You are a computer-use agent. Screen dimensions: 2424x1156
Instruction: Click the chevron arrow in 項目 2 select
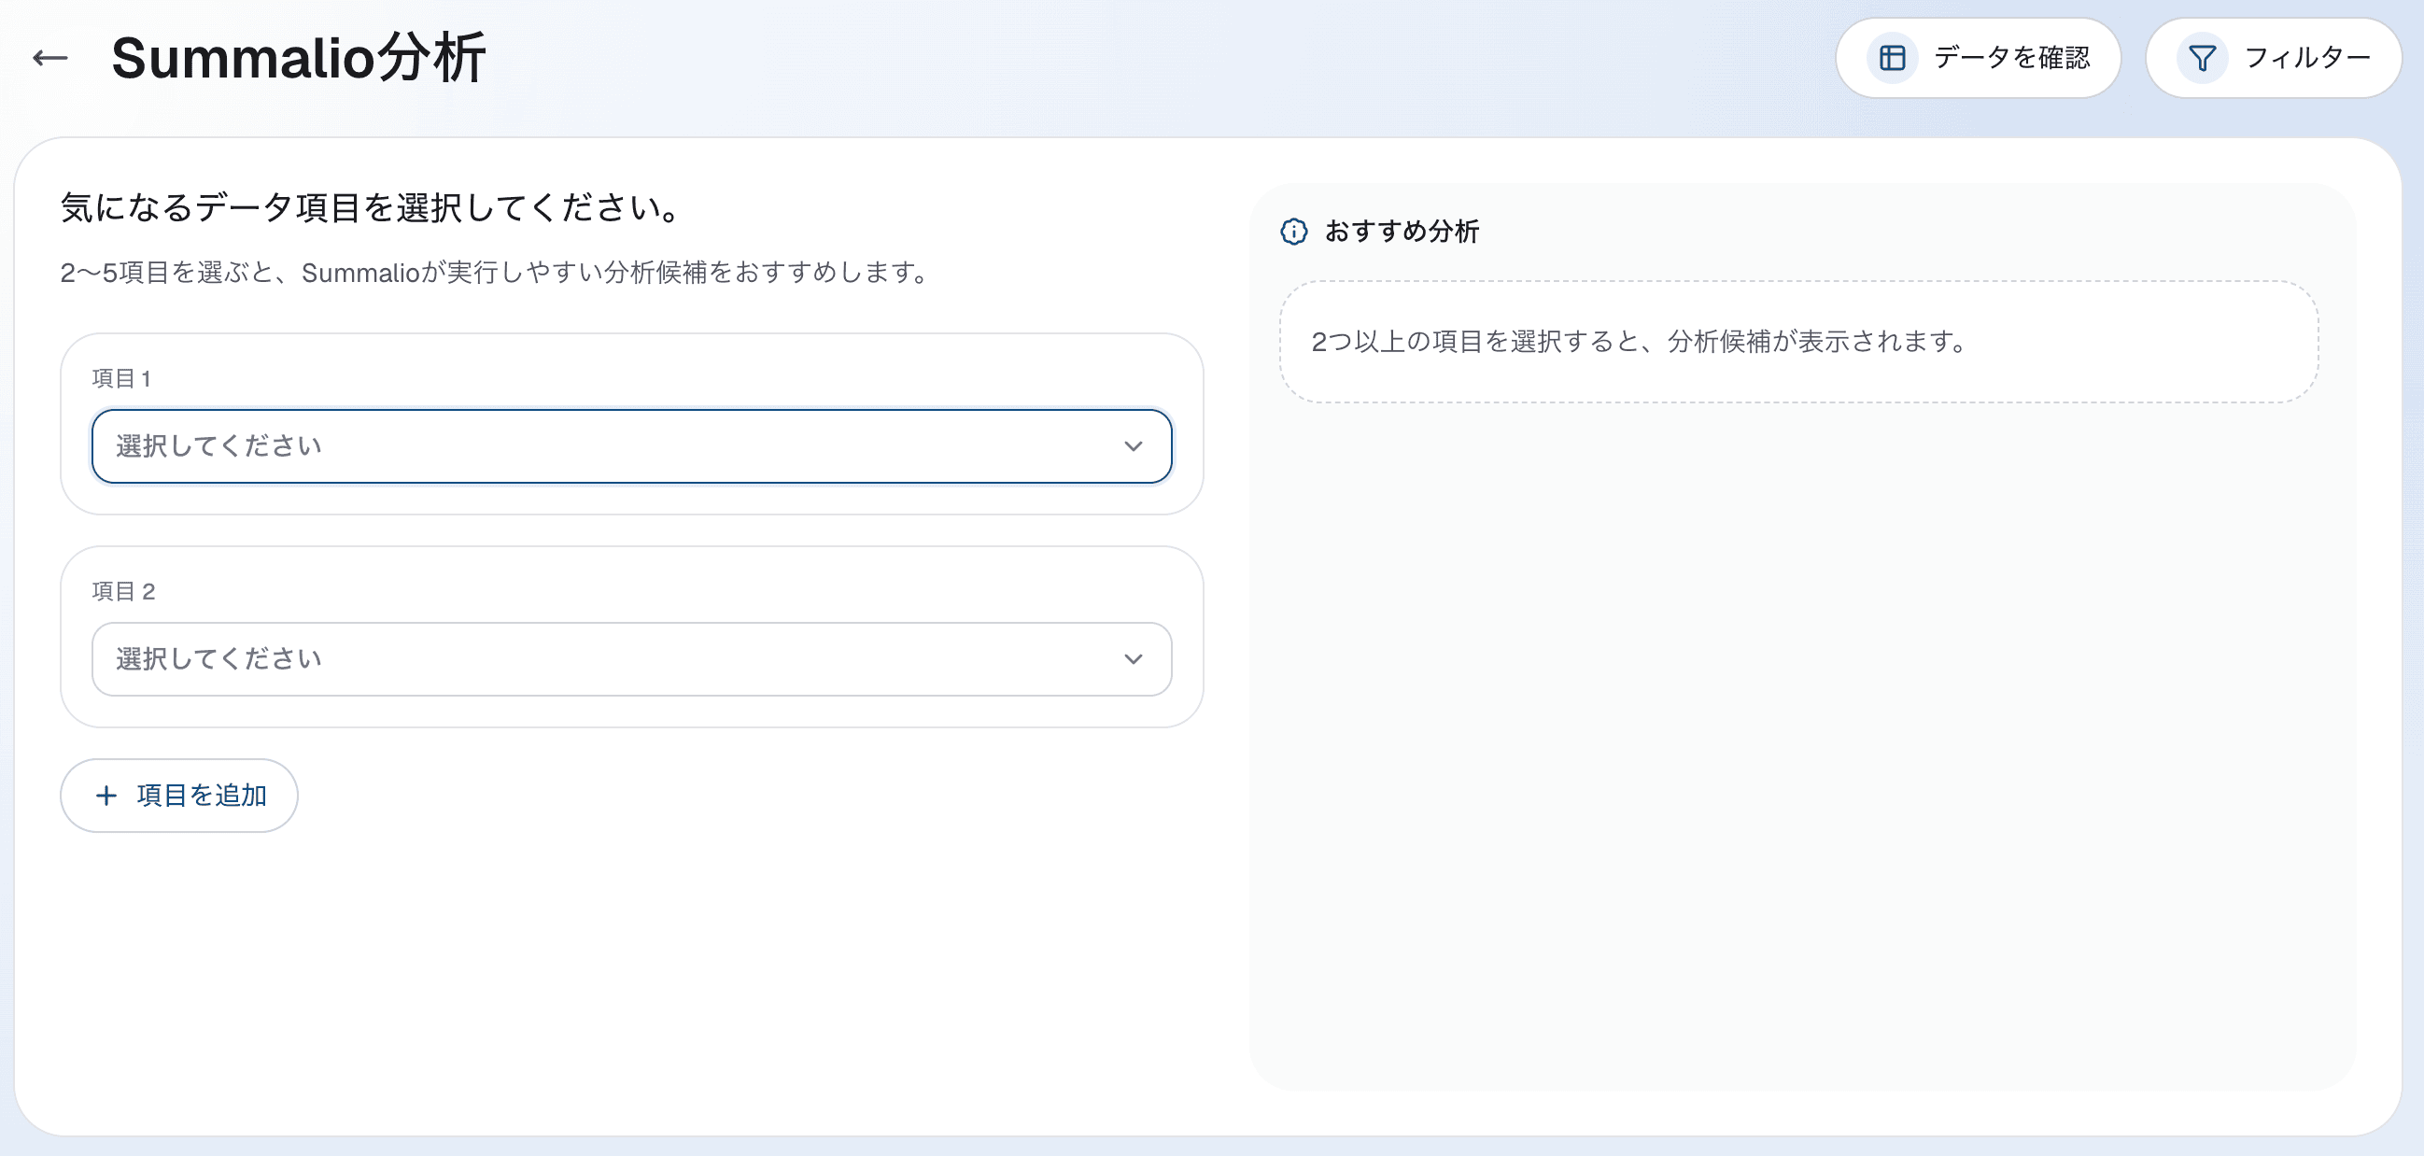click(x=1133, y=659)
